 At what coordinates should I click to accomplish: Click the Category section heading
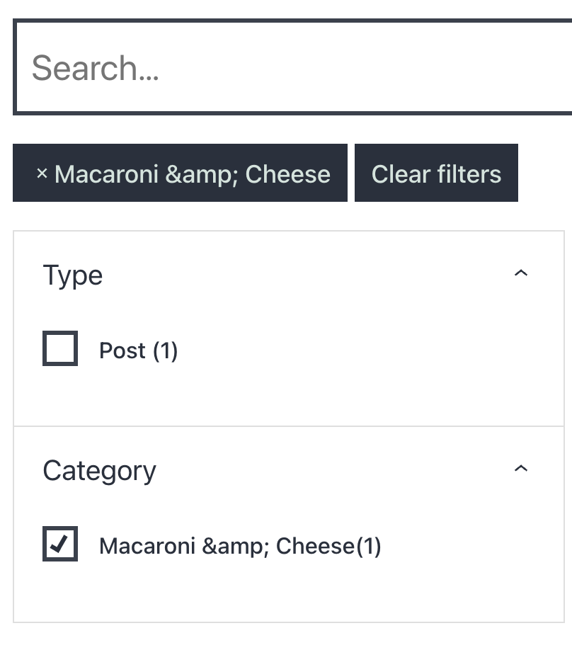100,471
